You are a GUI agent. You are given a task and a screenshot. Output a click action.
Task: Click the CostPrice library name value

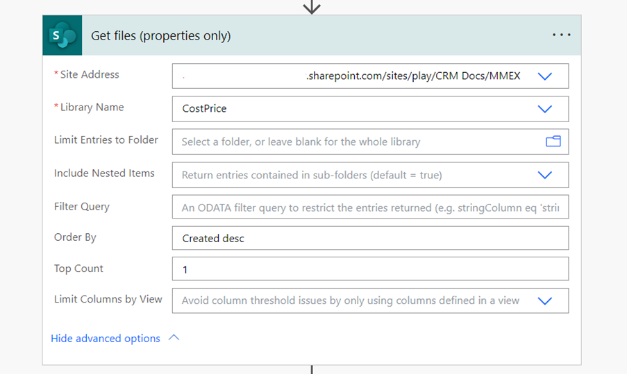click(204, 109)
